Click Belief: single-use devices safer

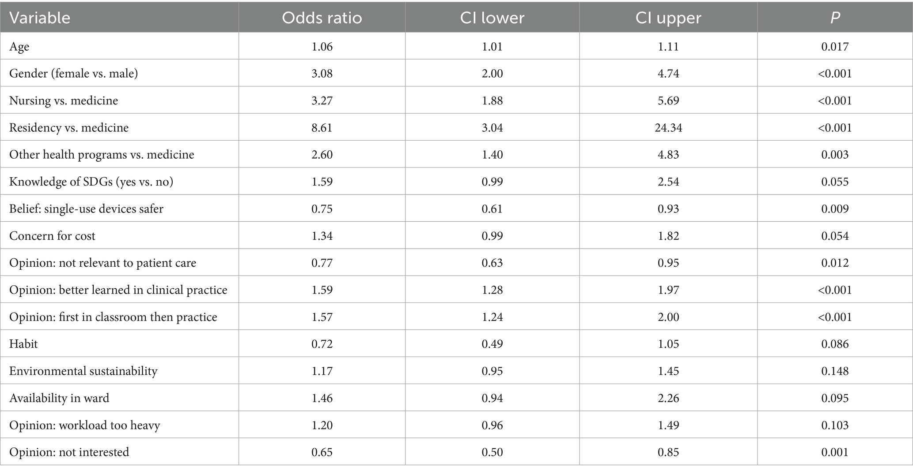(86, 209)
